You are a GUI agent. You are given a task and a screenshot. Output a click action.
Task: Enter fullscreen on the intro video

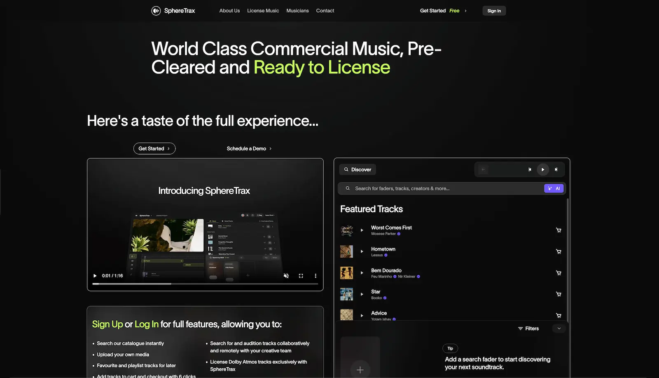[301, 276]
